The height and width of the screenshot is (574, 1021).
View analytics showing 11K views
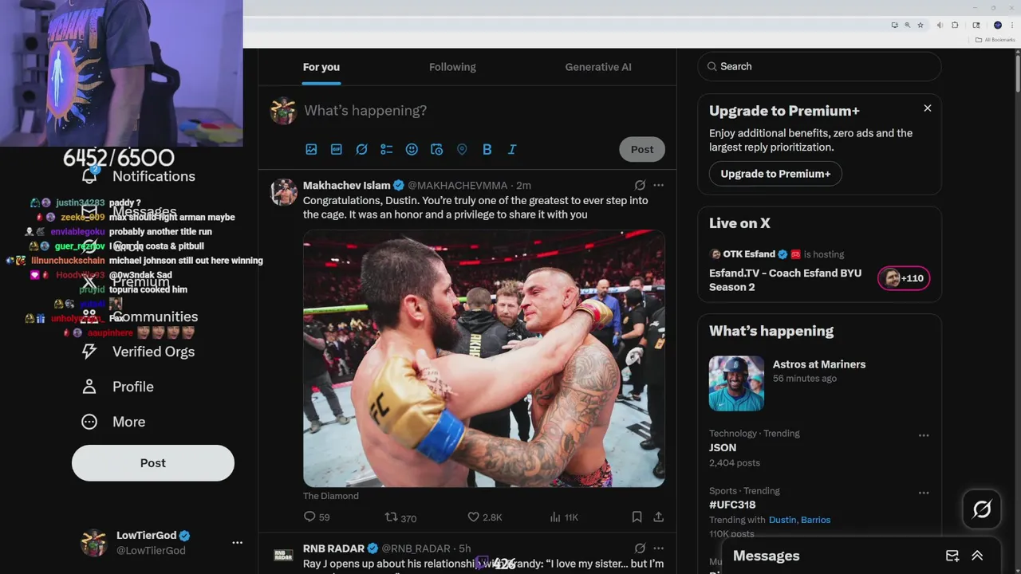pyautogui.click(x=564, y=517)
